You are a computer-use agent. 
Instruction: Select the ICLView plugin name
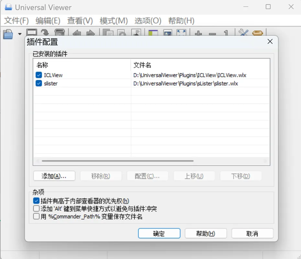53,75
